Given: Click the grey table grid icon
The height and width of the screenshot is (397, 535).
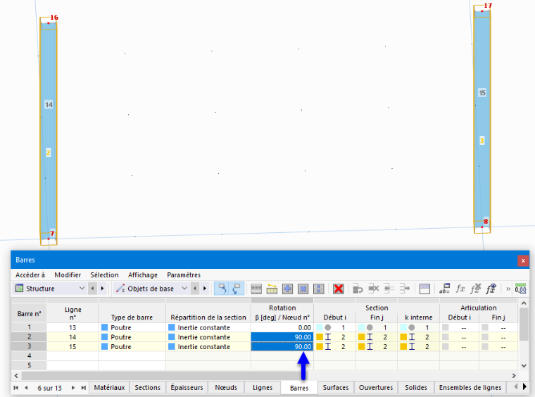Looking at the screenshot, I should [x=256, y=289].
